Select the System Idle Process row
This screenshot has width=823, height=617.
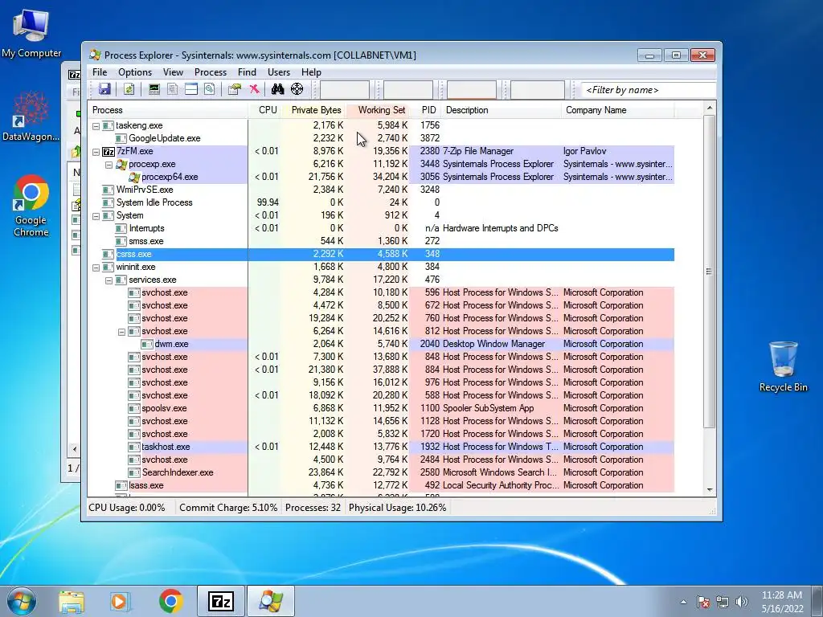(381, 202)
